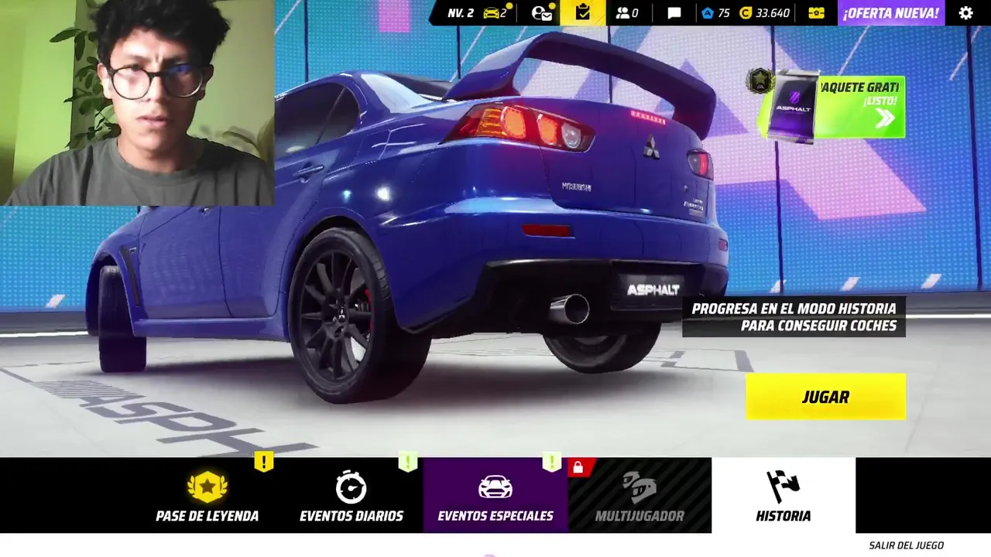Select the locked MULTIJUGADOR tab
991x557 pixels.
[640, 496]
